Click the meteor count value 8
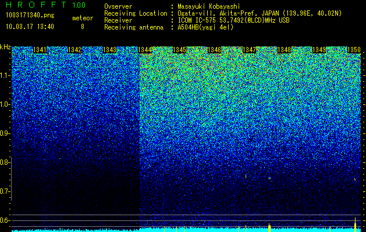 (83, 27)
